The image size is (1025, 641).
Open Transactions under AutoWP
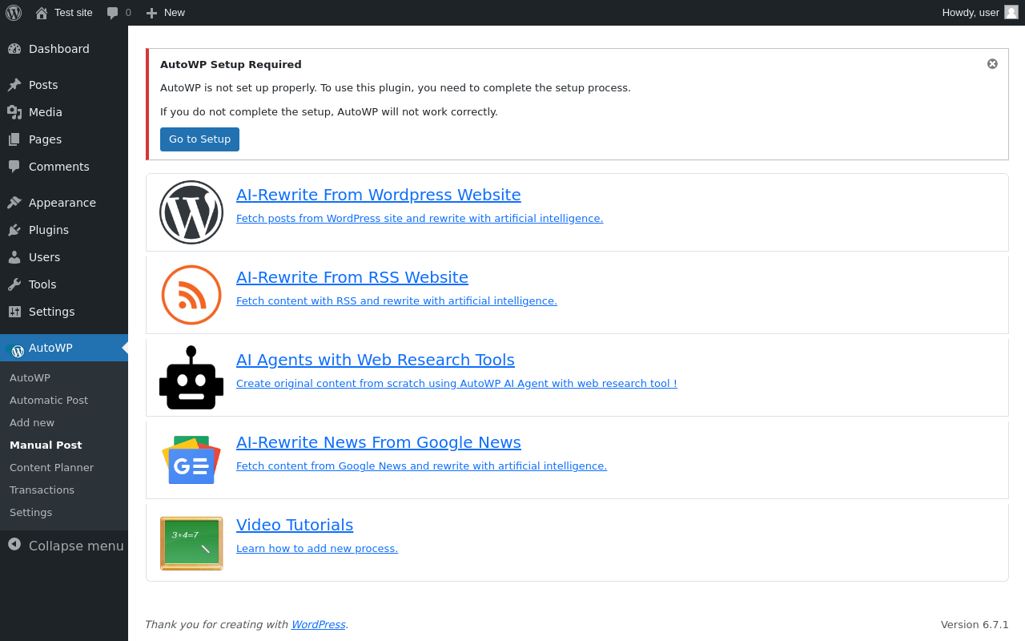42,490
